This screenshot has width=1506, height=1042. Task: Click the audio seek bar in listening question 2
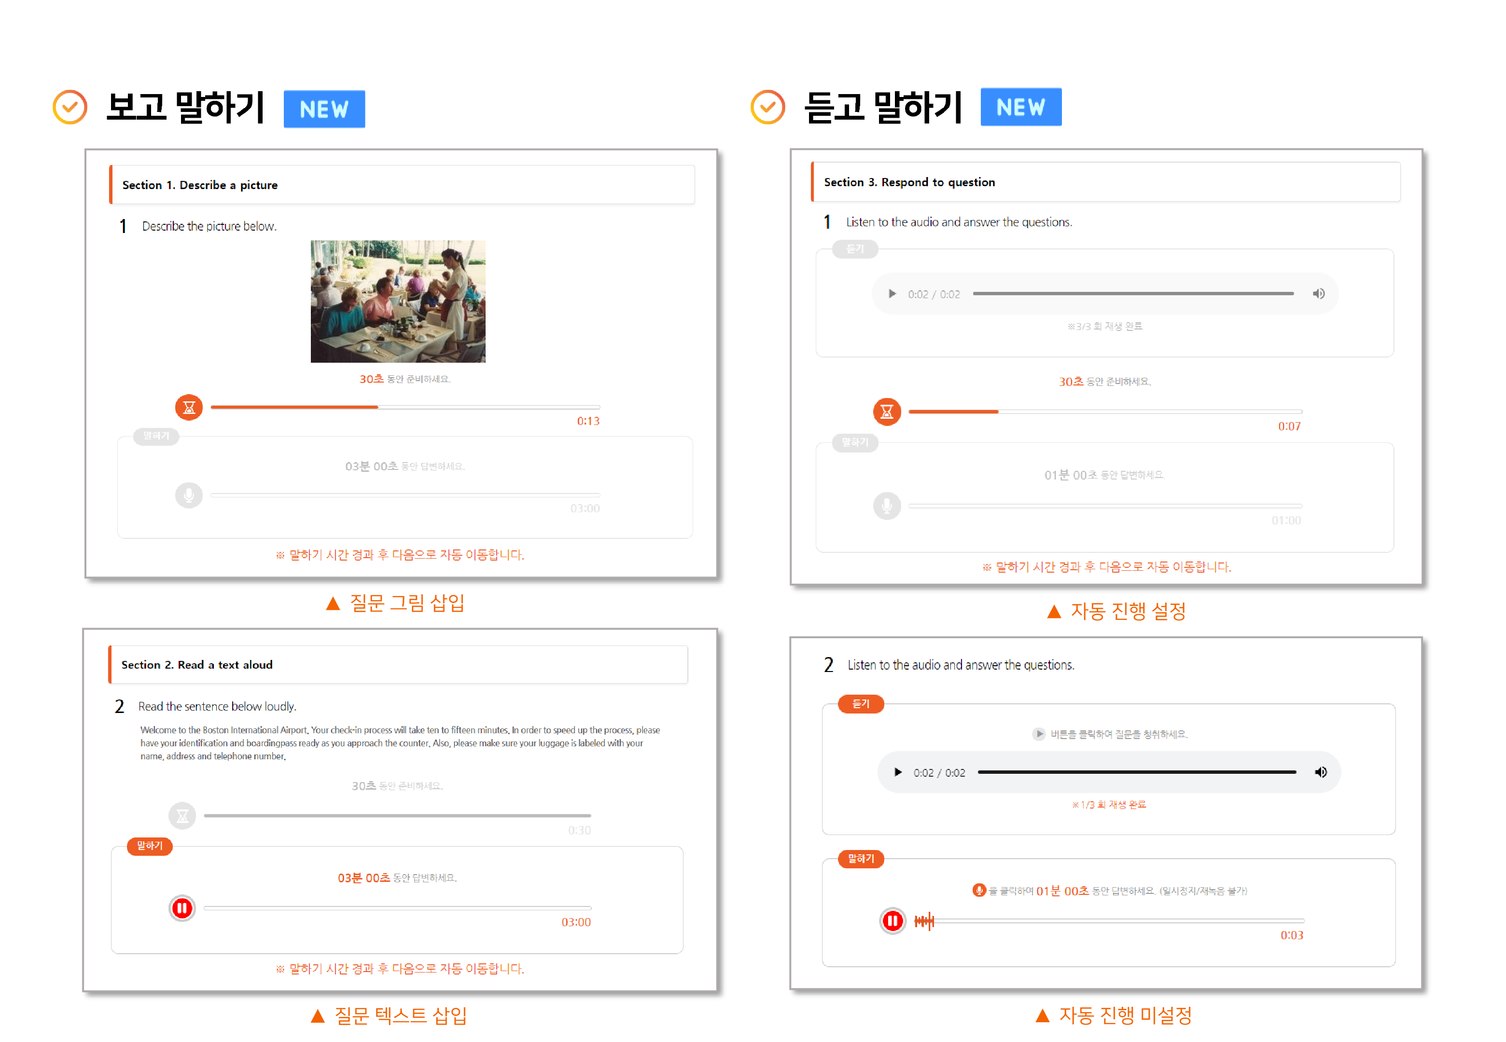[1136, 772]
